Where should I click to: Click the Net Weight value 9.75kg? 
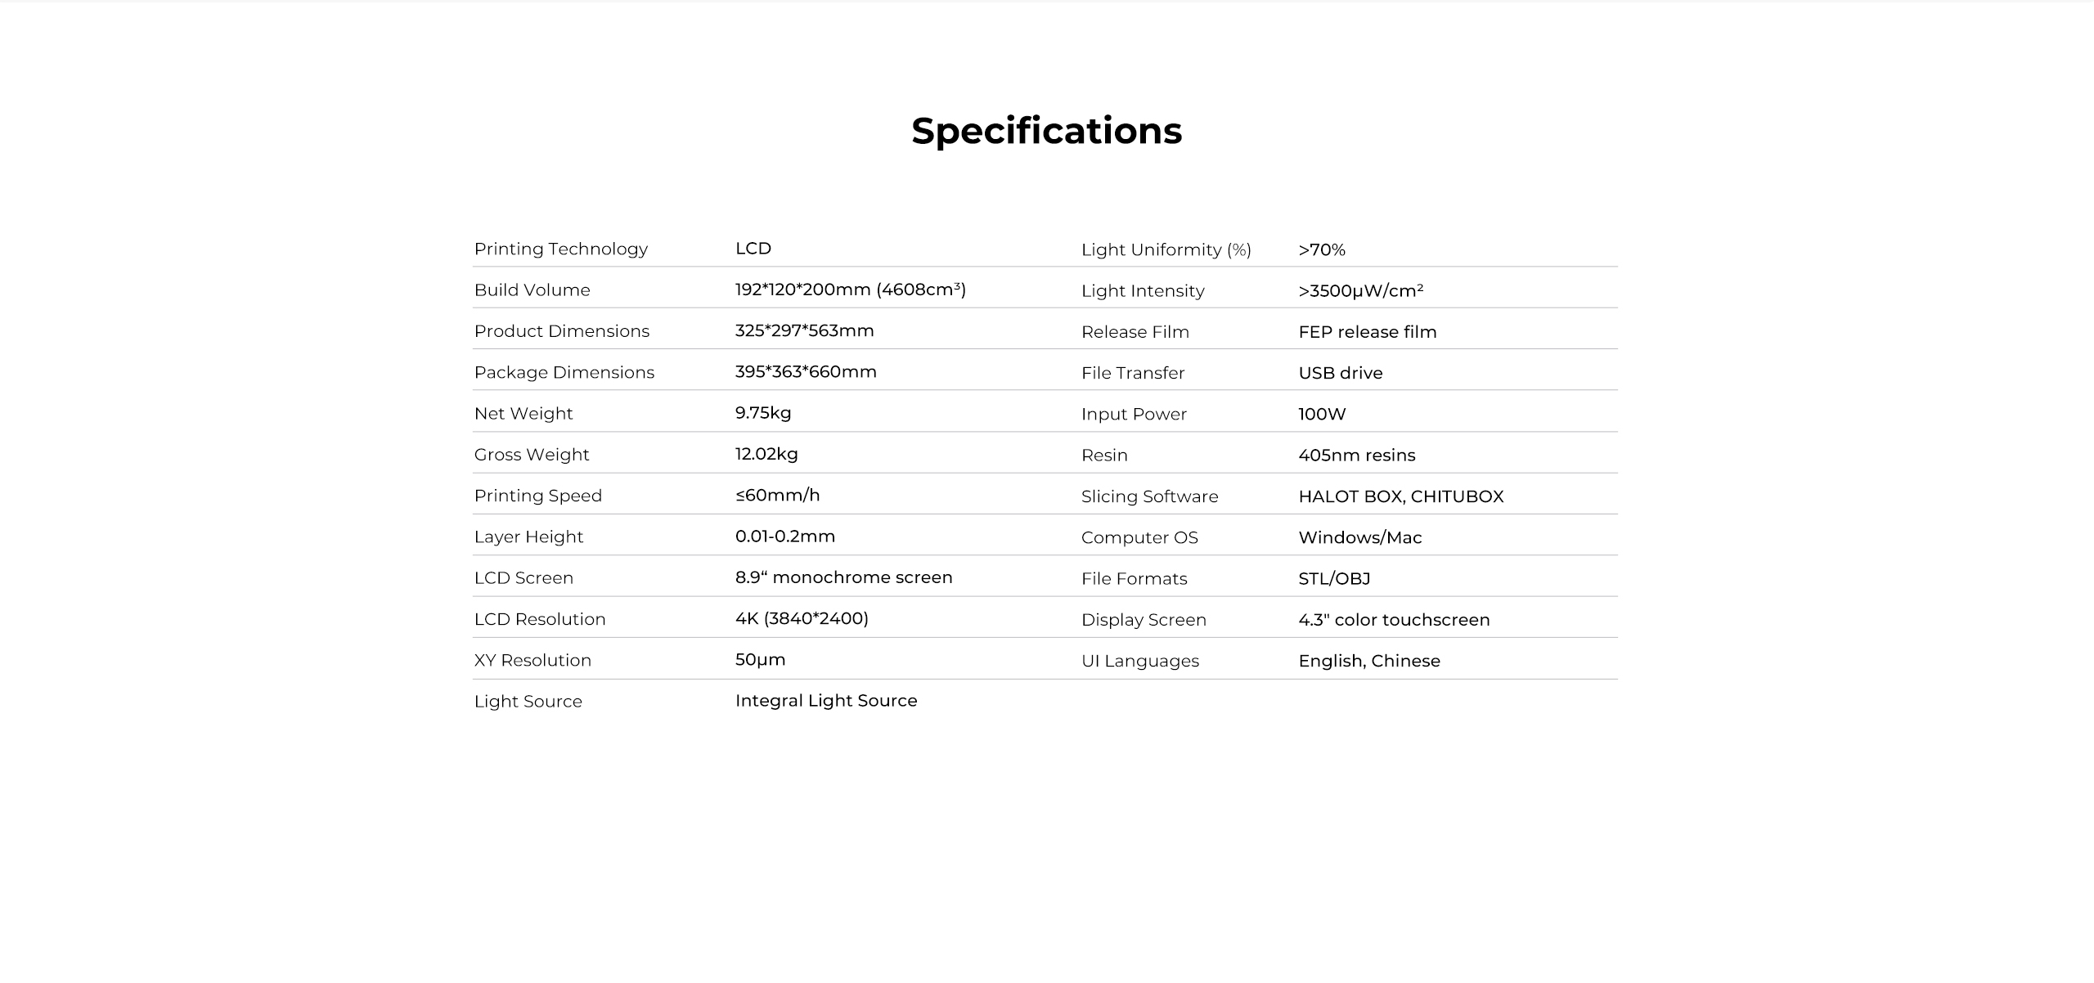click(x=762, y=413)
